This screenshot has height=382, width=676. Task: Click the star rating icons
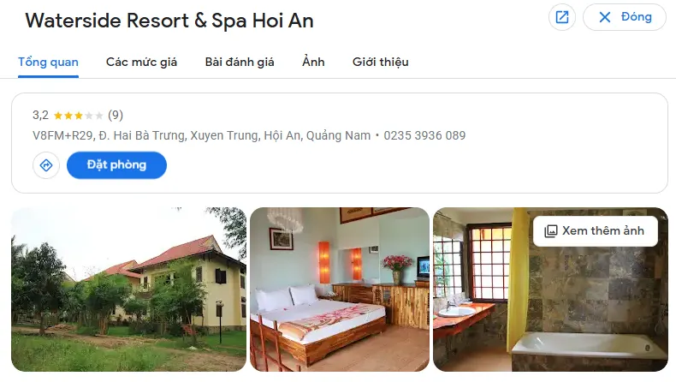[x=79, y=116]
